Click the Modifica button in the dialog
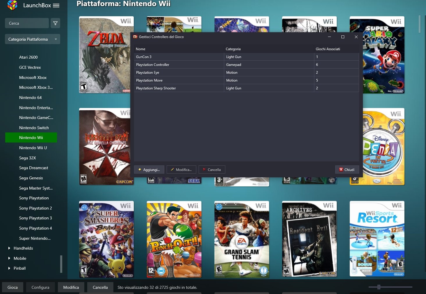This screenshot has width=426, height=294. (x=181, y=169)
